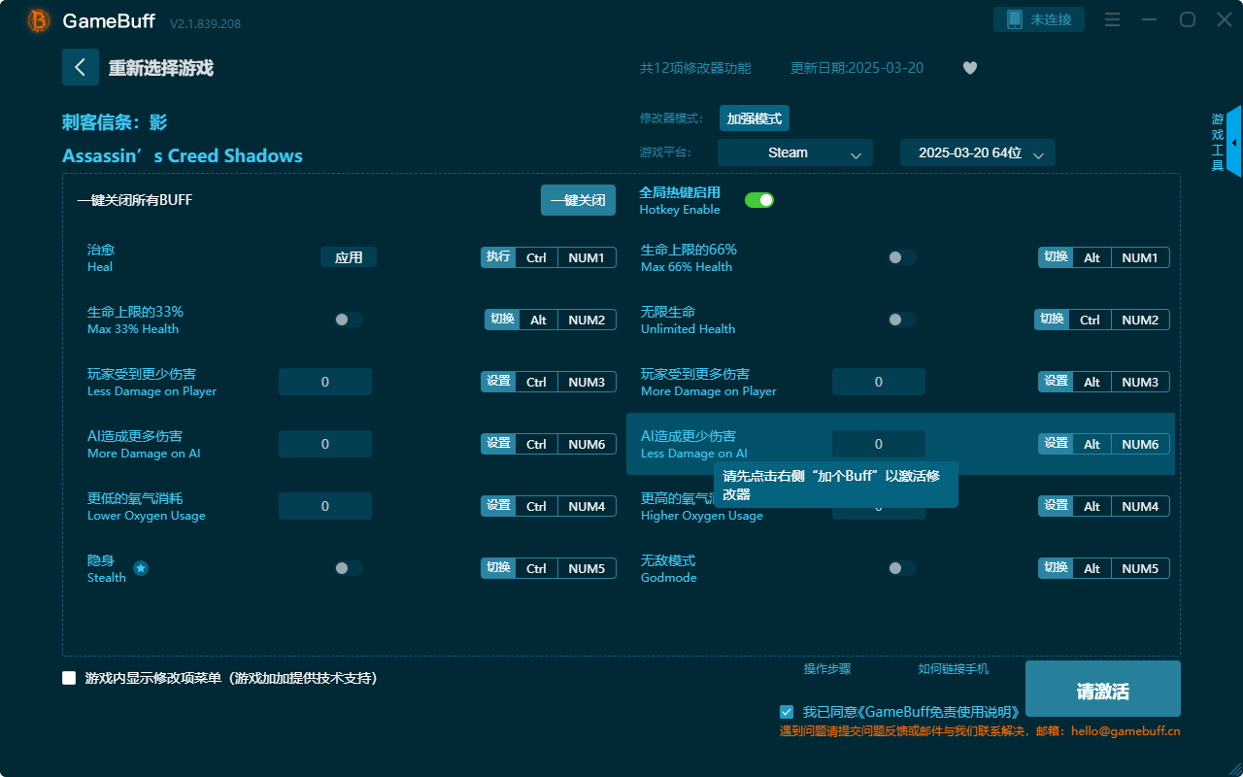This screenshot has width=1243, height=777.
Task: Open the Steam game platform dropdown
Action: point(794,152)
